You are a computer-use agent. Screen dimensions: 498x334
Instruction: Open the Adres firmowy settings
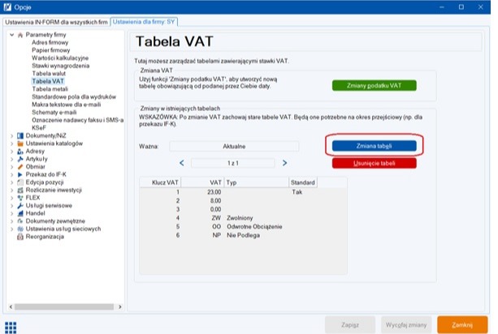(50, 42)
